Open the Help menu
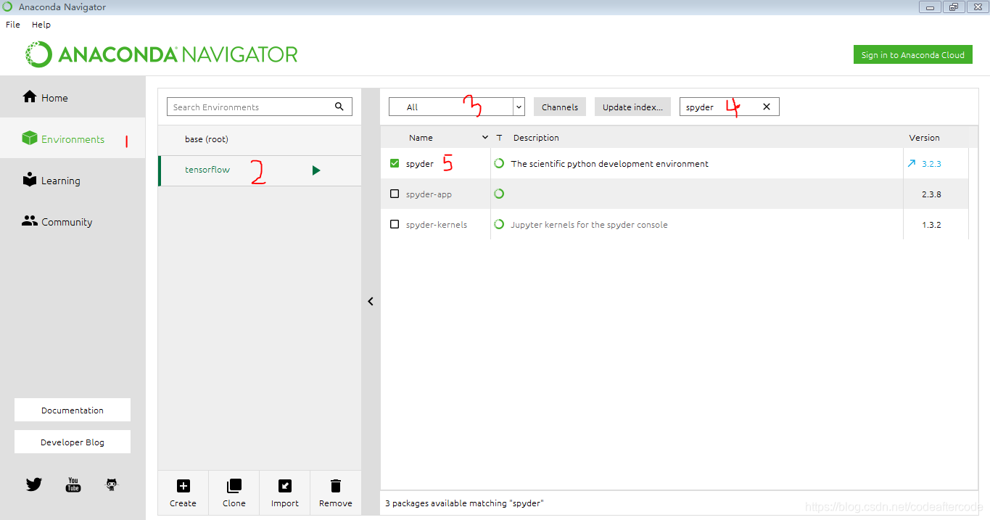 tap(41, 25)
